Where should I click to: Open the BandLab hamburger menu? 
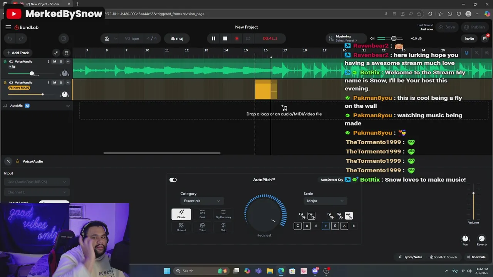8,27
